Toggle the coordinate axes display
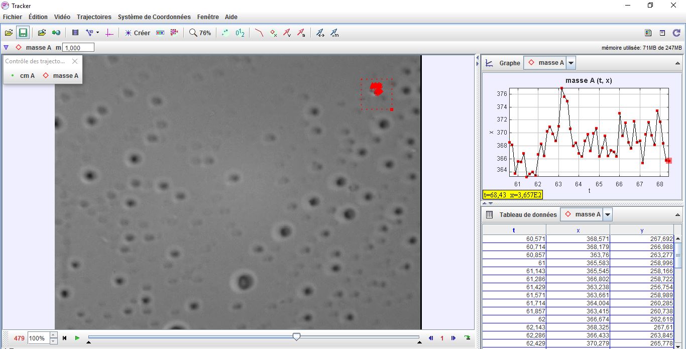Image resolution: width=686 pixels, height=349 pixels. coord(109,33)
